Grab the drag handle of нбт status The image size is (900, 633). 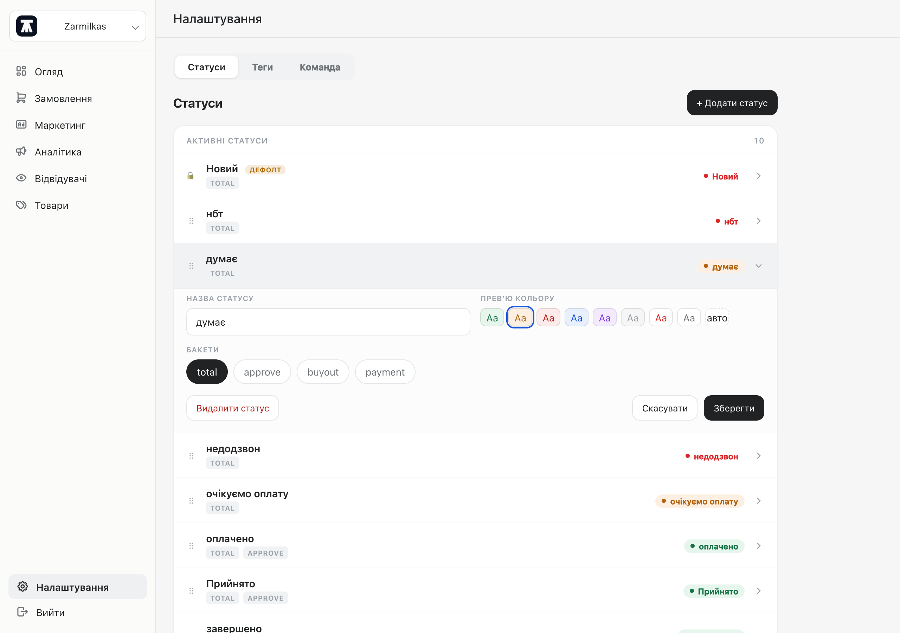pyautogui.click(x=191, y=221)
